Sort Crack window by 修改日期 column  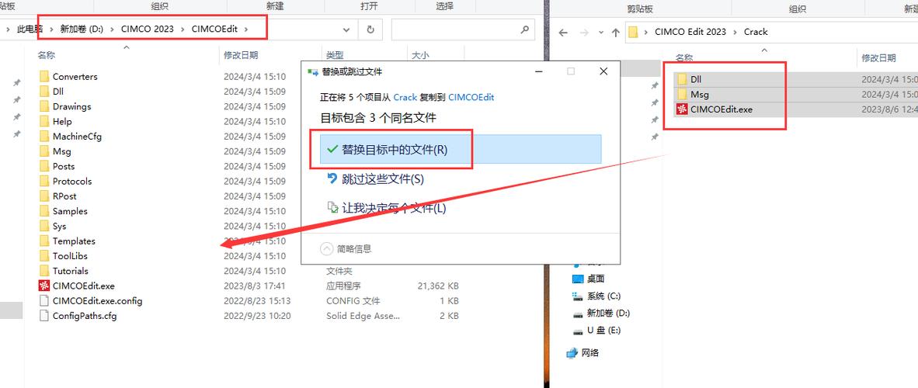pos(878,58)
